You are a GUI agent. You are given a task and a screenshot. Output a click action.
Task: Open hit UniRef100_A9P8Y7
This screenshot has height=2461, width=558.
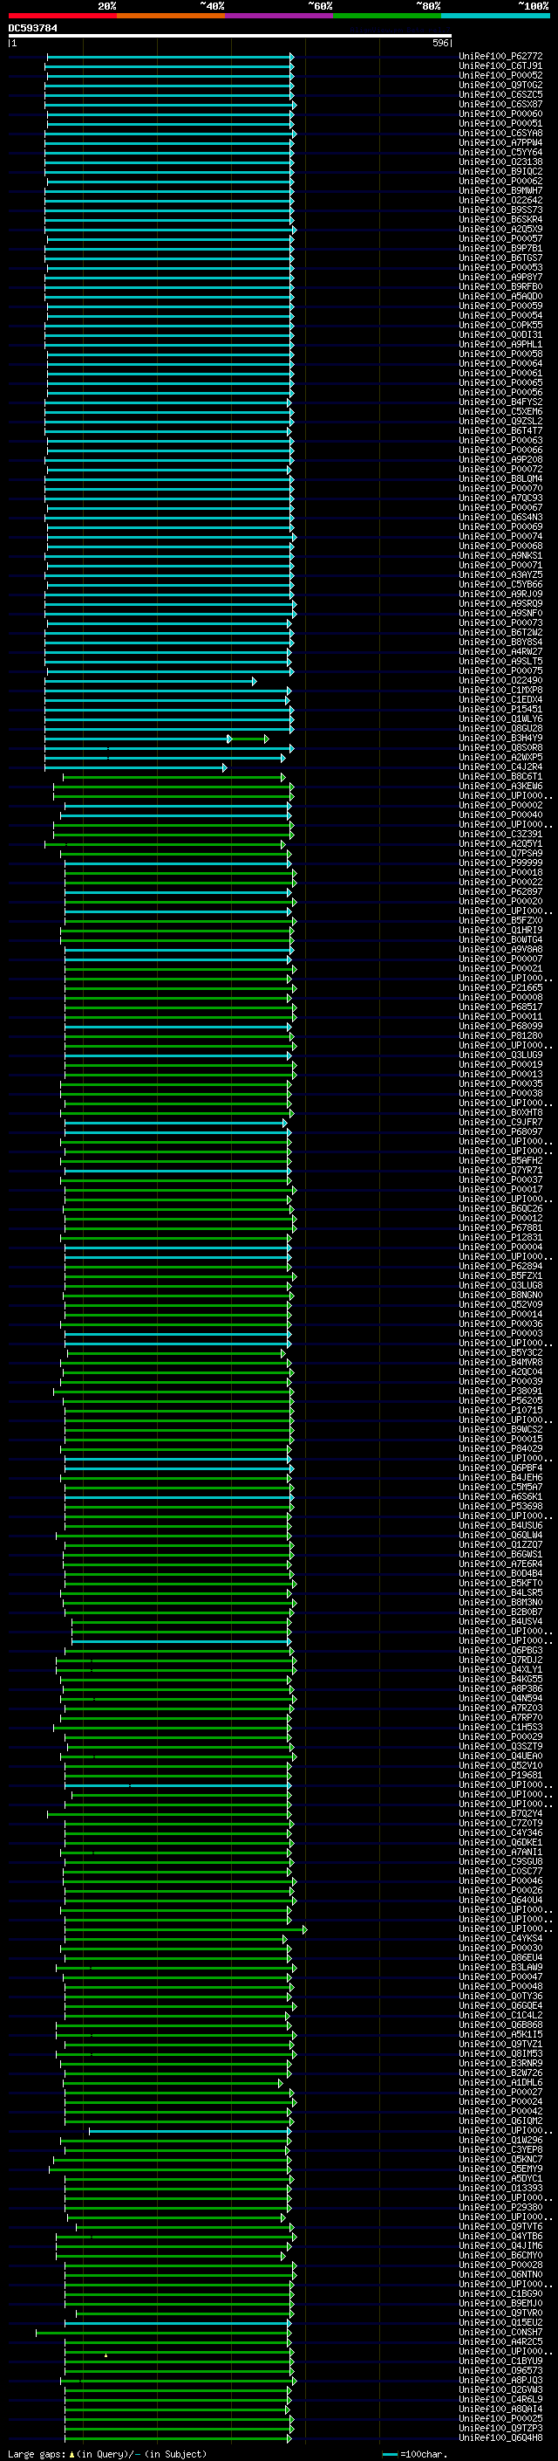[500, 277]
